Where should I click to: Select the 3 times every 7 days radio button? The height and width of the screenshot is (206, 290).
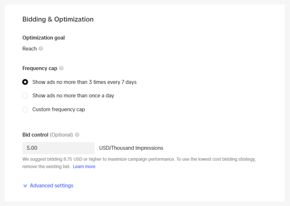(25, 82)
